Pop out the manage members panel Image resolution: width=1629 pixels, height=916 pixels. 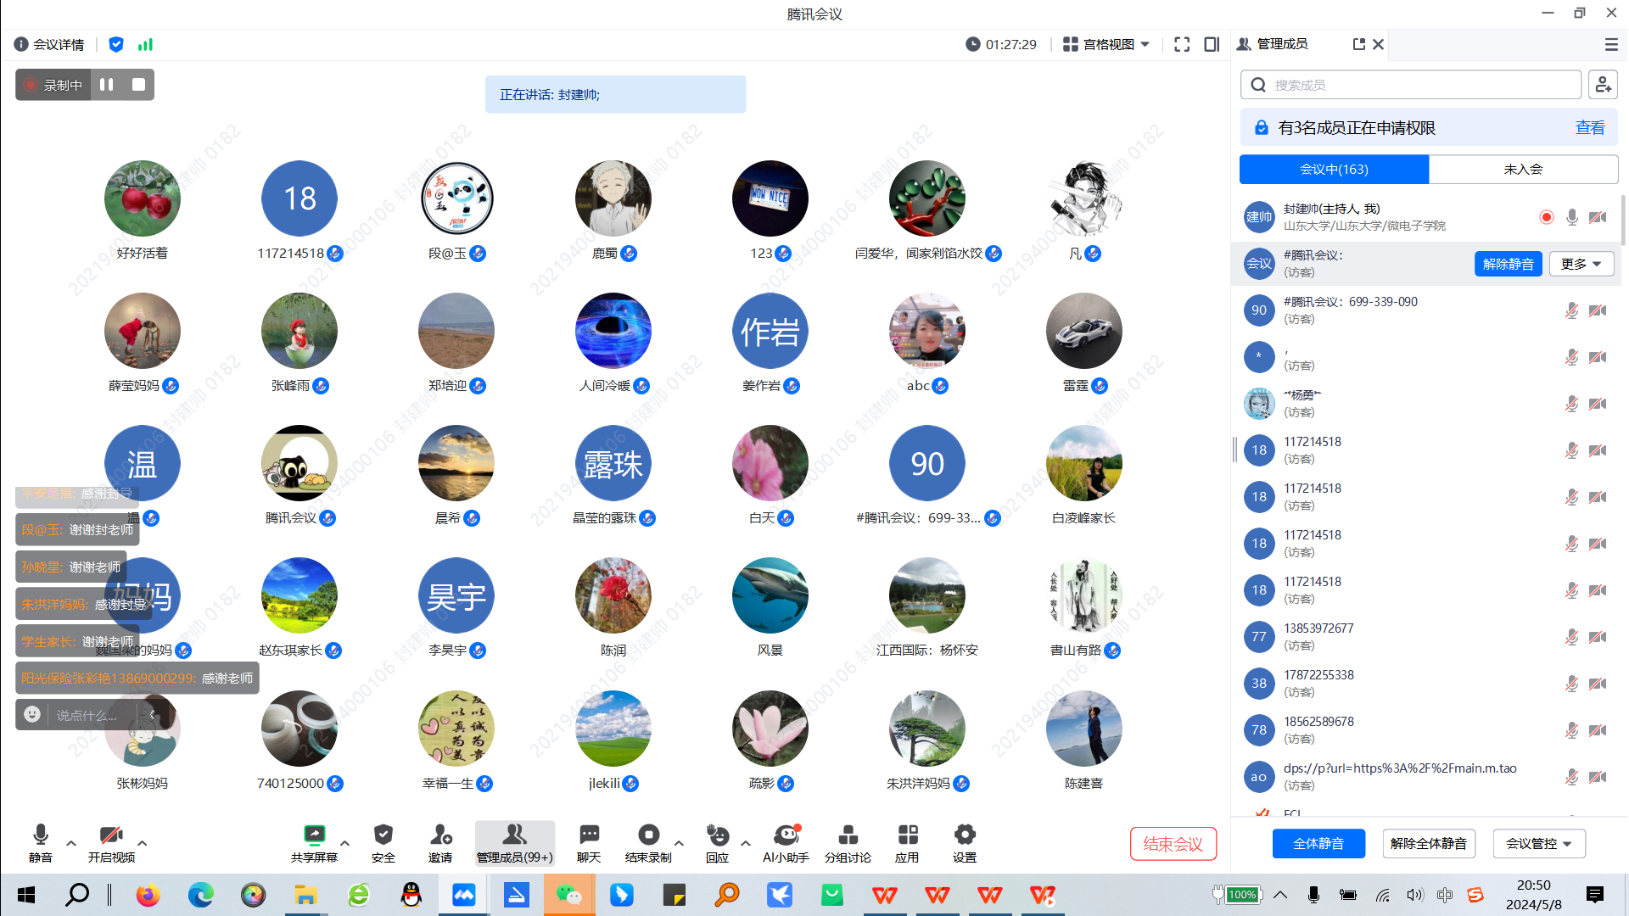click(x=1359, y=44)
